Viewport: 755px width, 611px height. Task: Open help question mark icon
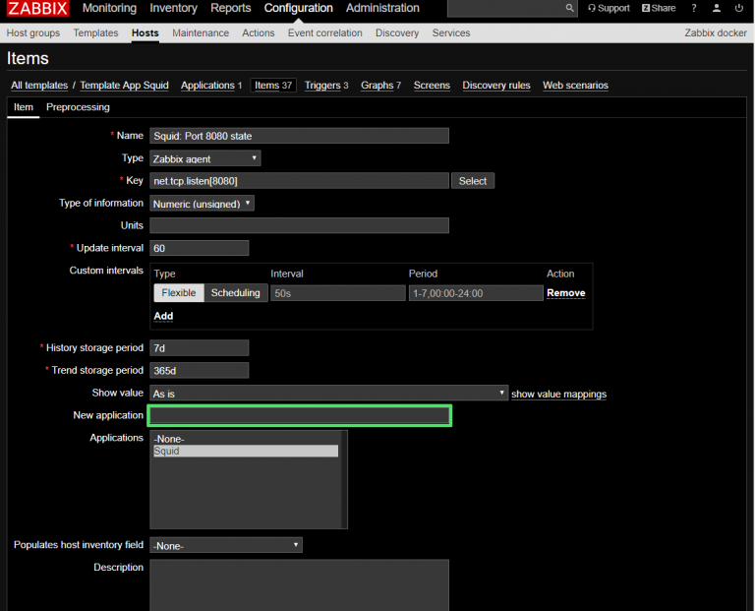(694, 8)
